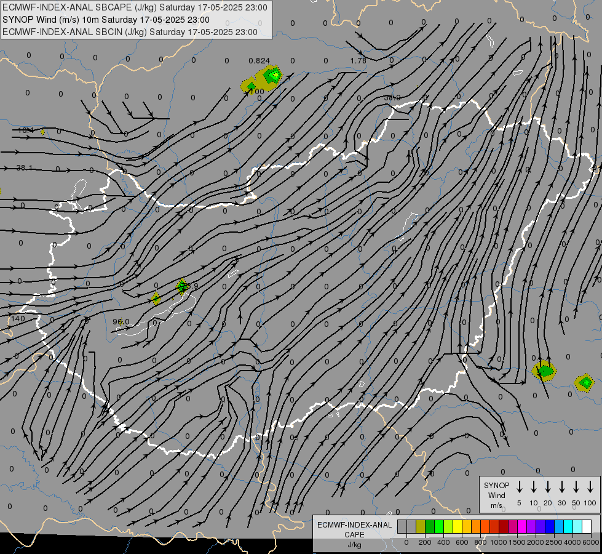
Task: Click the far southeastern green CAPE diamond patch
Action: [x=585, y=383]
